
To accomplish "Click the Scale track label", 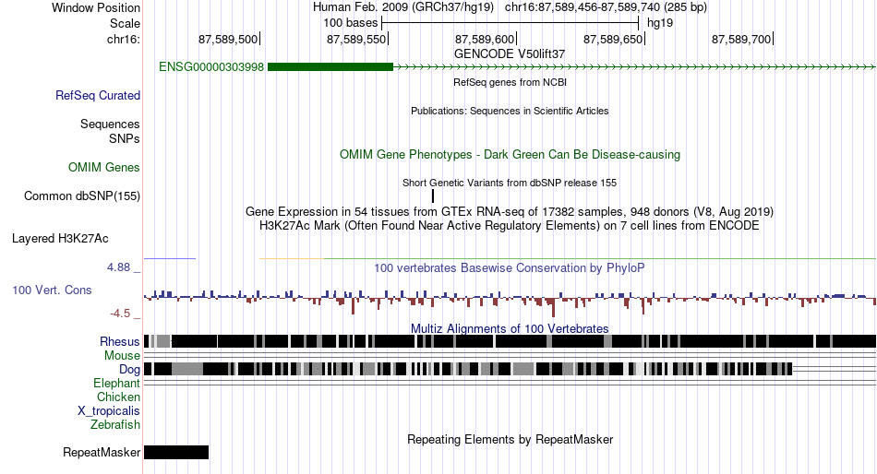I will [126, 23].
